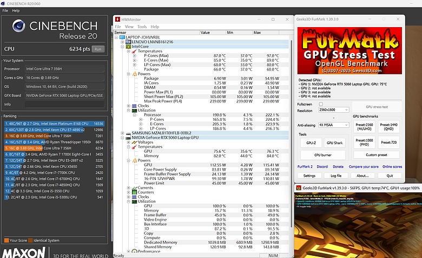Viewport: 422px width, 258px height.
Task: Click the NVIDIA GeForce RTX 5060 GPU icon
Action: point(128,138)
